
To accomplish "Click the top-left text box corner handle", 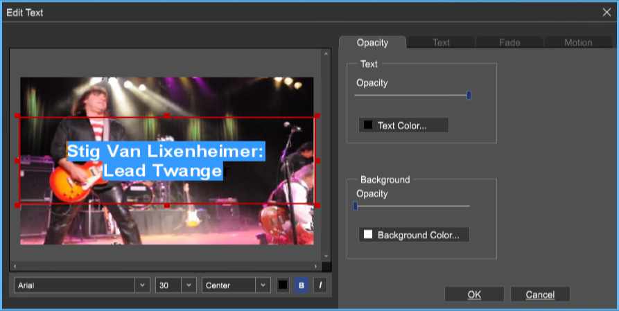I will point(17,116).
